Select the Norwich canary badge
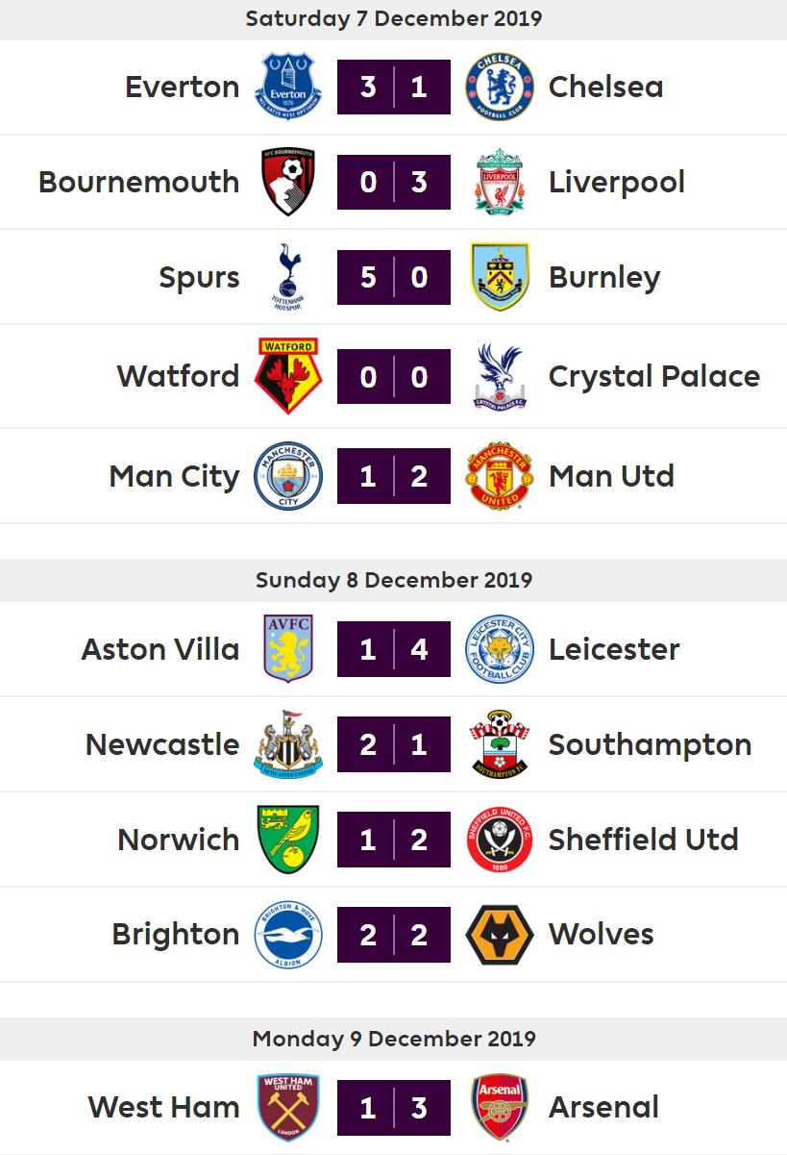787x1155 pixels. 288,840
